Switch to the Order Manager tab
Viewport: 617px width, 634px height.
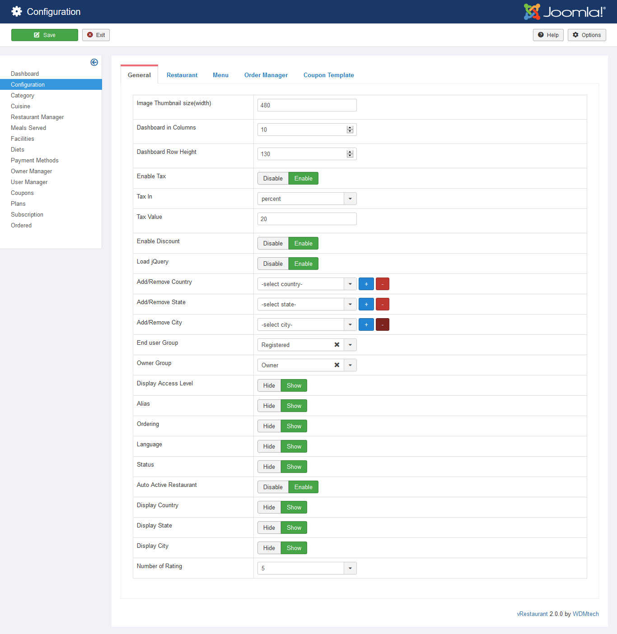tap(266, 75)
